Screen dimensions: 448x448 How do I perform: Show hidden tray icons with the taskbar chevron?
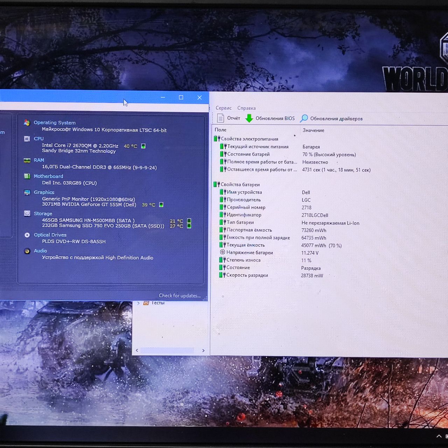[x=439, y=436]
